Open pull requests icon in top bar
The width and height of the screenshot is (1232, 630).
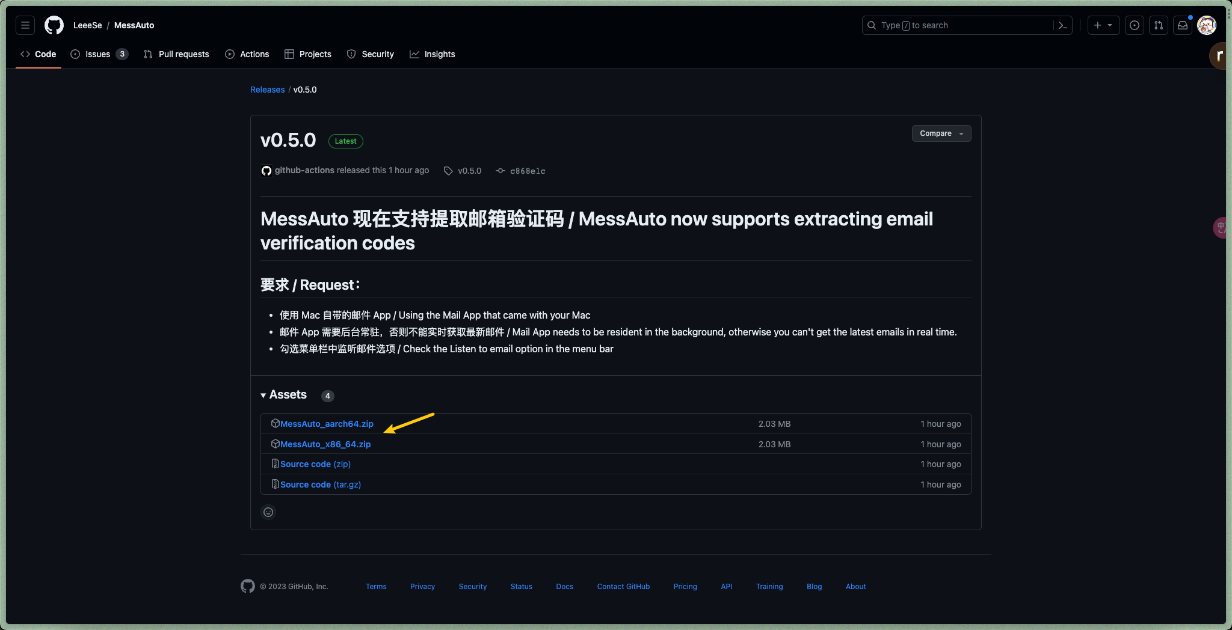tap(1159, 25)
